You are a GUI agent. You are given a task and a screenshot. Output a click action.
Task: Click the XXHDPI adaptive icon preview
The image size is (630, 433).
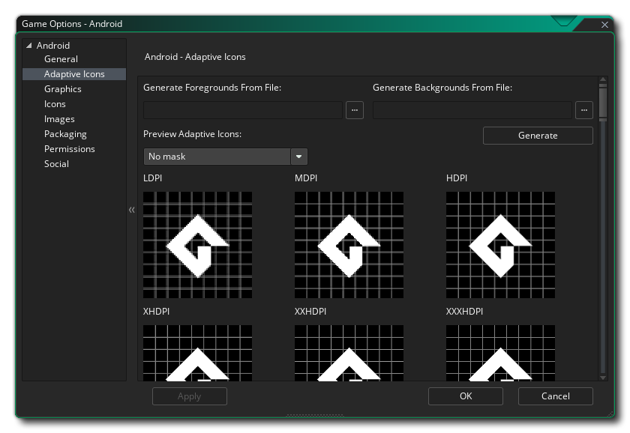pos(349,352)
